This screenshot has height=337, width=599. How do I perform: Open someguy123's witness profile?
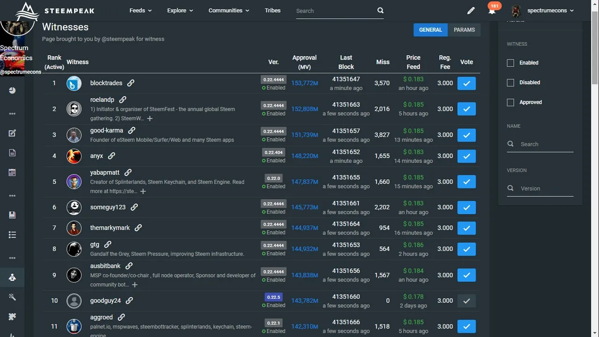tap(108, 207)
